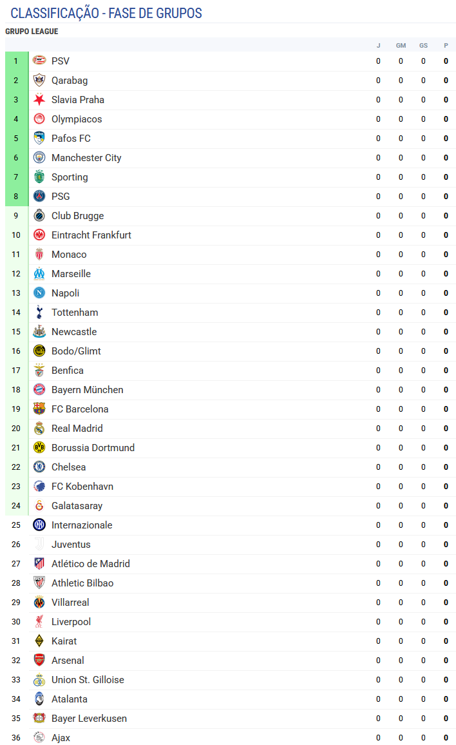The image size is (456, 745).
Task: Open the Liverpool team link
Action: (x=71, y=621)
